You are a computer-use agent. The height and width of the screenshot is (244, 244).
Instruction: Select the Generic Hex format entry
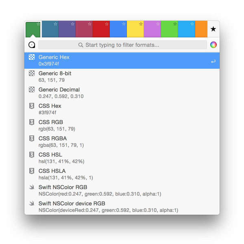122,61
